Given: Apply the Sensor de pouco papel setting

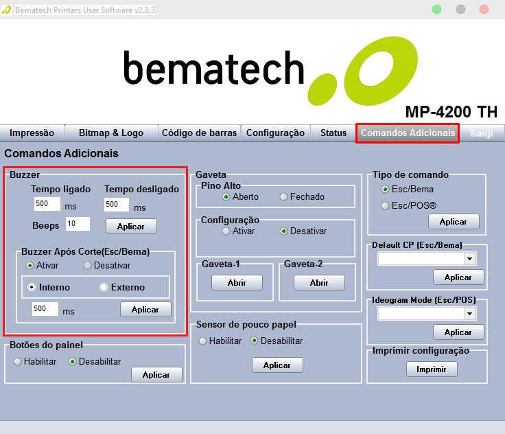Looking at the screenshot, I should [277, 365].
